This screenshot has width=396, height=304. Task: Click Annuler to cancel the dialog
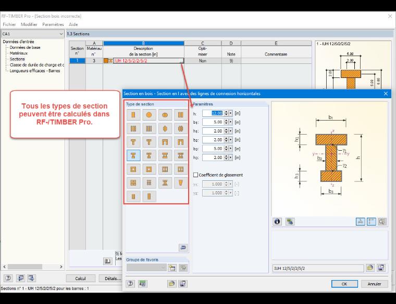[374, 284]
